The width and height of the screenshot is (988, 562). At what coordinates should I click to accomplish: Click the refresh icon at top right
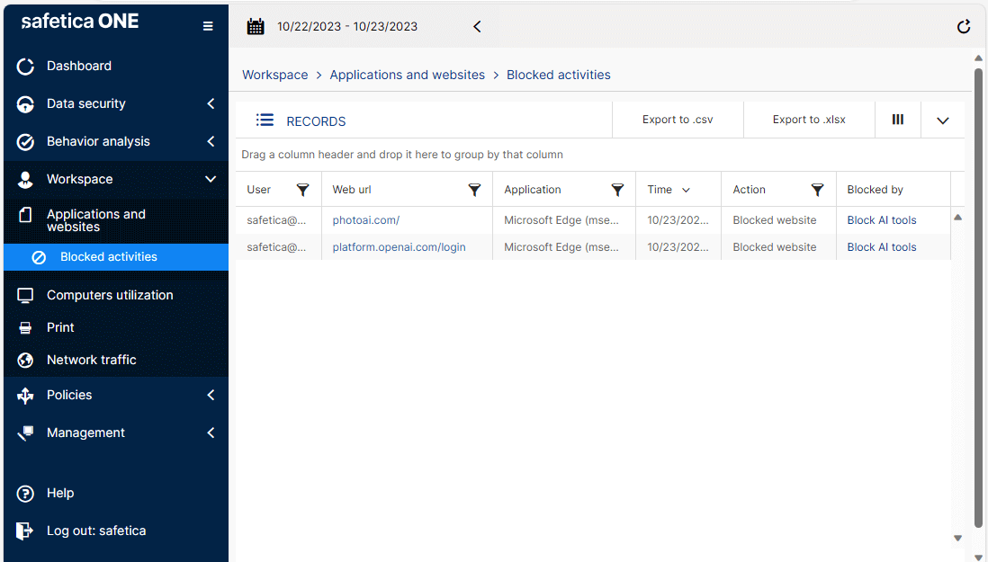(964, 27)
